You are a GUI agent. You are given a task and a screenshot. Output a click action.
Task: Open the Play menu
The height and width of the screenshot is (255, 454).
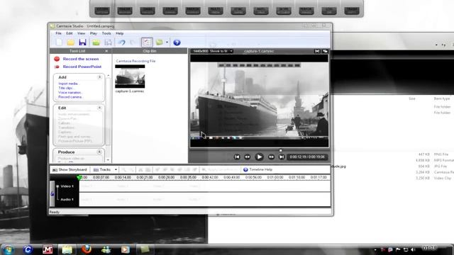point(93,33)
